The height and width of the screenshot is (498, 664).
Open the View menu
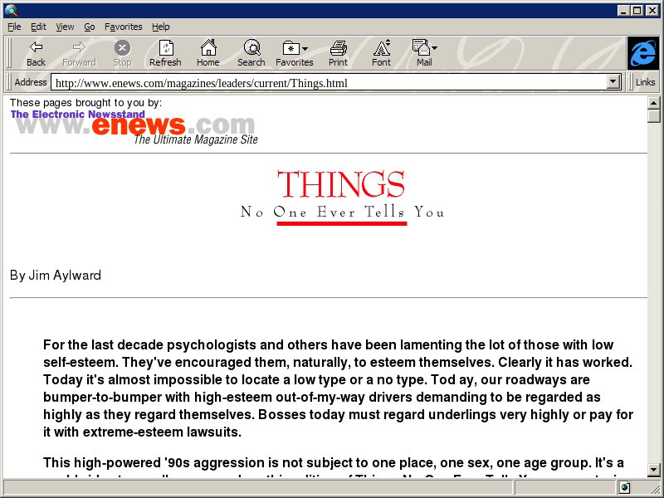65,27
